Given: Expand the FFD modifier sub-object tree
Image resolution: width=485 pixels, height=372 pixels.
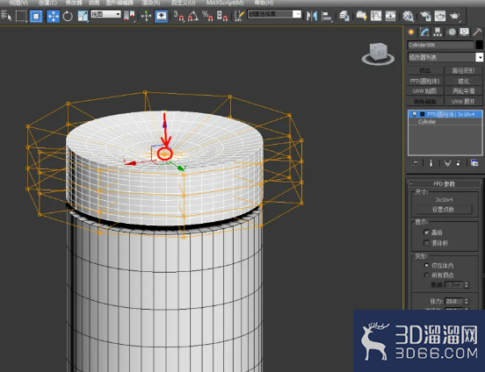Looking at the screenshot, I should pos(423,114).
